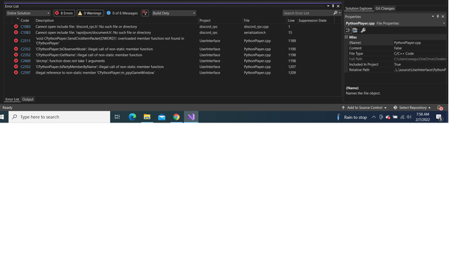This screenshot has height=255, width=454.
Task: Open the Build Only dropdown
Action: click(174, 13)
